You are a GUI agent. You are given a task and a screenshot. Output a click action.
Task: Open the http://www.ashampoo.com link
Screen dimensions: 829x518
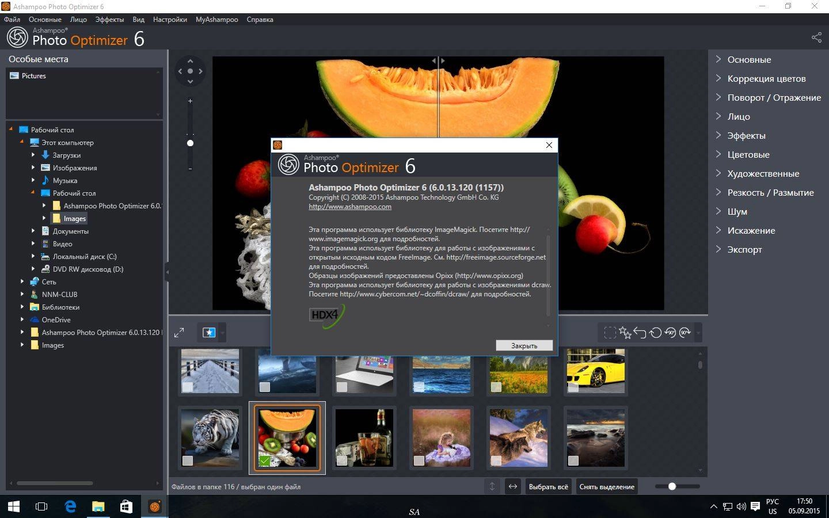pos(350,207)
